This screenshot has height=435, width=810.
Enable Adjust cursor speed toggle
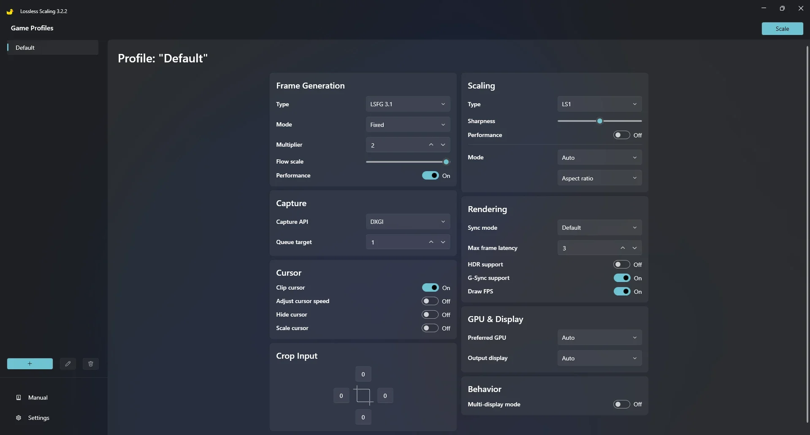430,301
